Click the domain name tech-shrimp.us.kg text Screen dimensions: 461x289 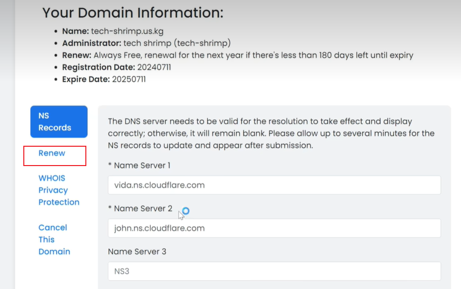point(128,31)
